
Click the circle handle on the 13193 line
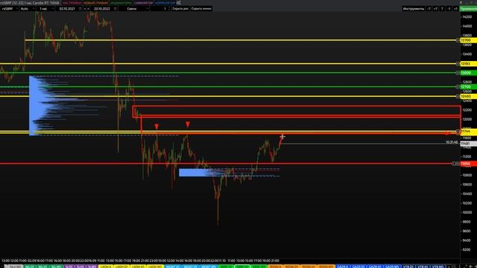tap(458, 64)
